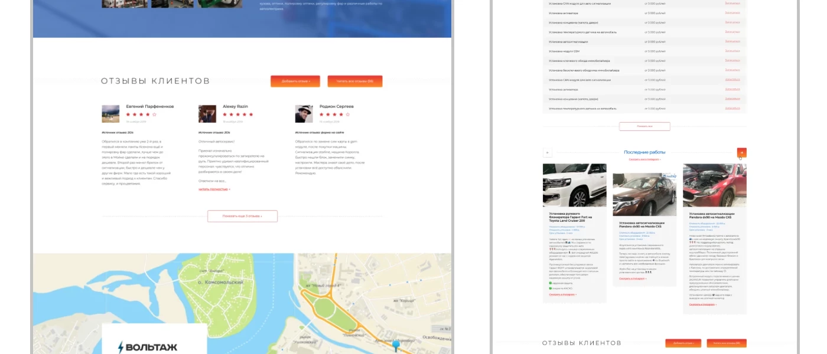The image size is (827, 354).
Task: Expand the price list with 'Показать все'
Action: [644, 126]
